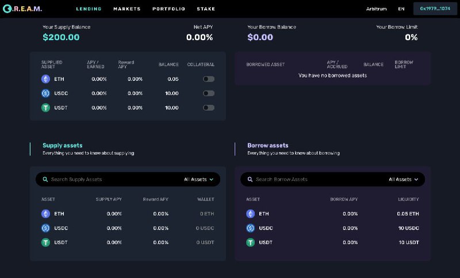Open wallet 0x1979...1074 button
Screen dimensions: 460x278
pyautogui.click(x=435, y=9)
